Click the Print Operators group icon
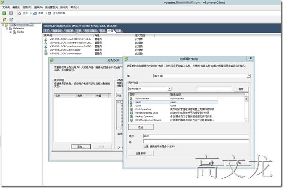283x188 pixels. click(131, 109)
